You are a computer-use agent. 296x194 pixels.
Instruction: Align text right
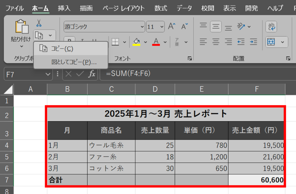click(228, 42)
